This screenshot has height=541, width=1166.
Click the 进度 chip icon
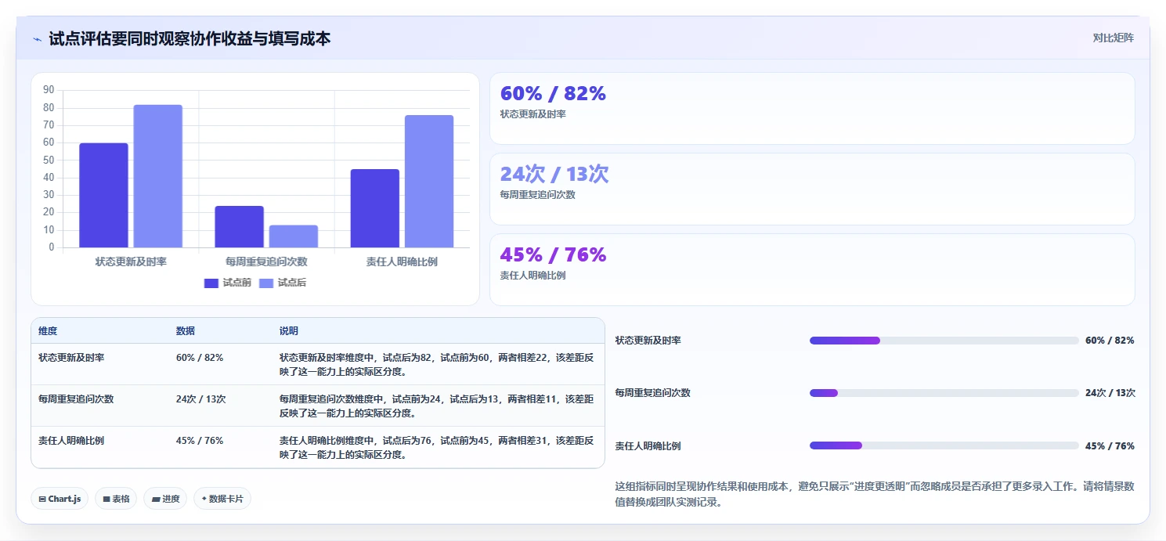coord(155,499)
